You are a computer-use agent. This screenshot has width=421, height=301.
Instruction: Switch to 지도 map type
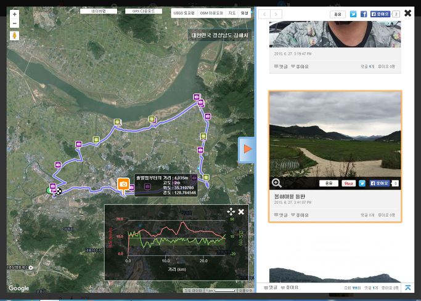click(232, 13)
